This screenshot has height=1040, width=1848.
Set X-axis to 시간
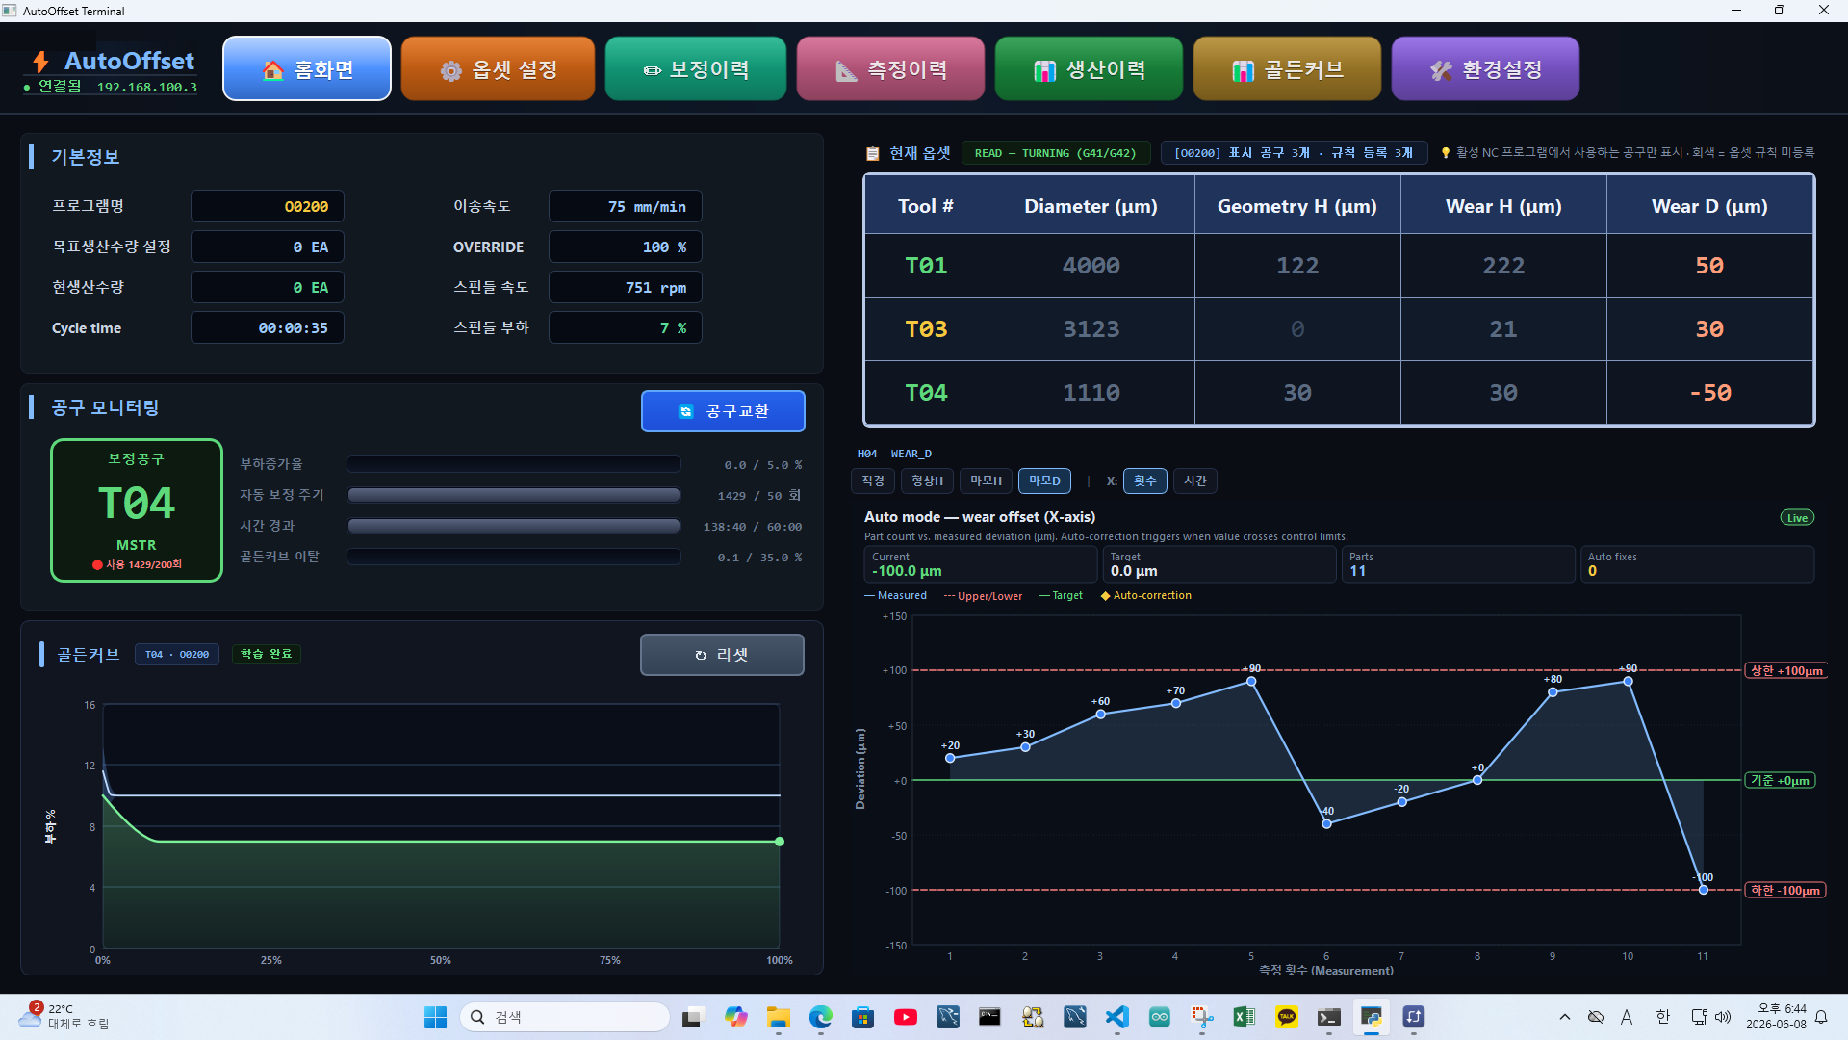pos(1195,481)
